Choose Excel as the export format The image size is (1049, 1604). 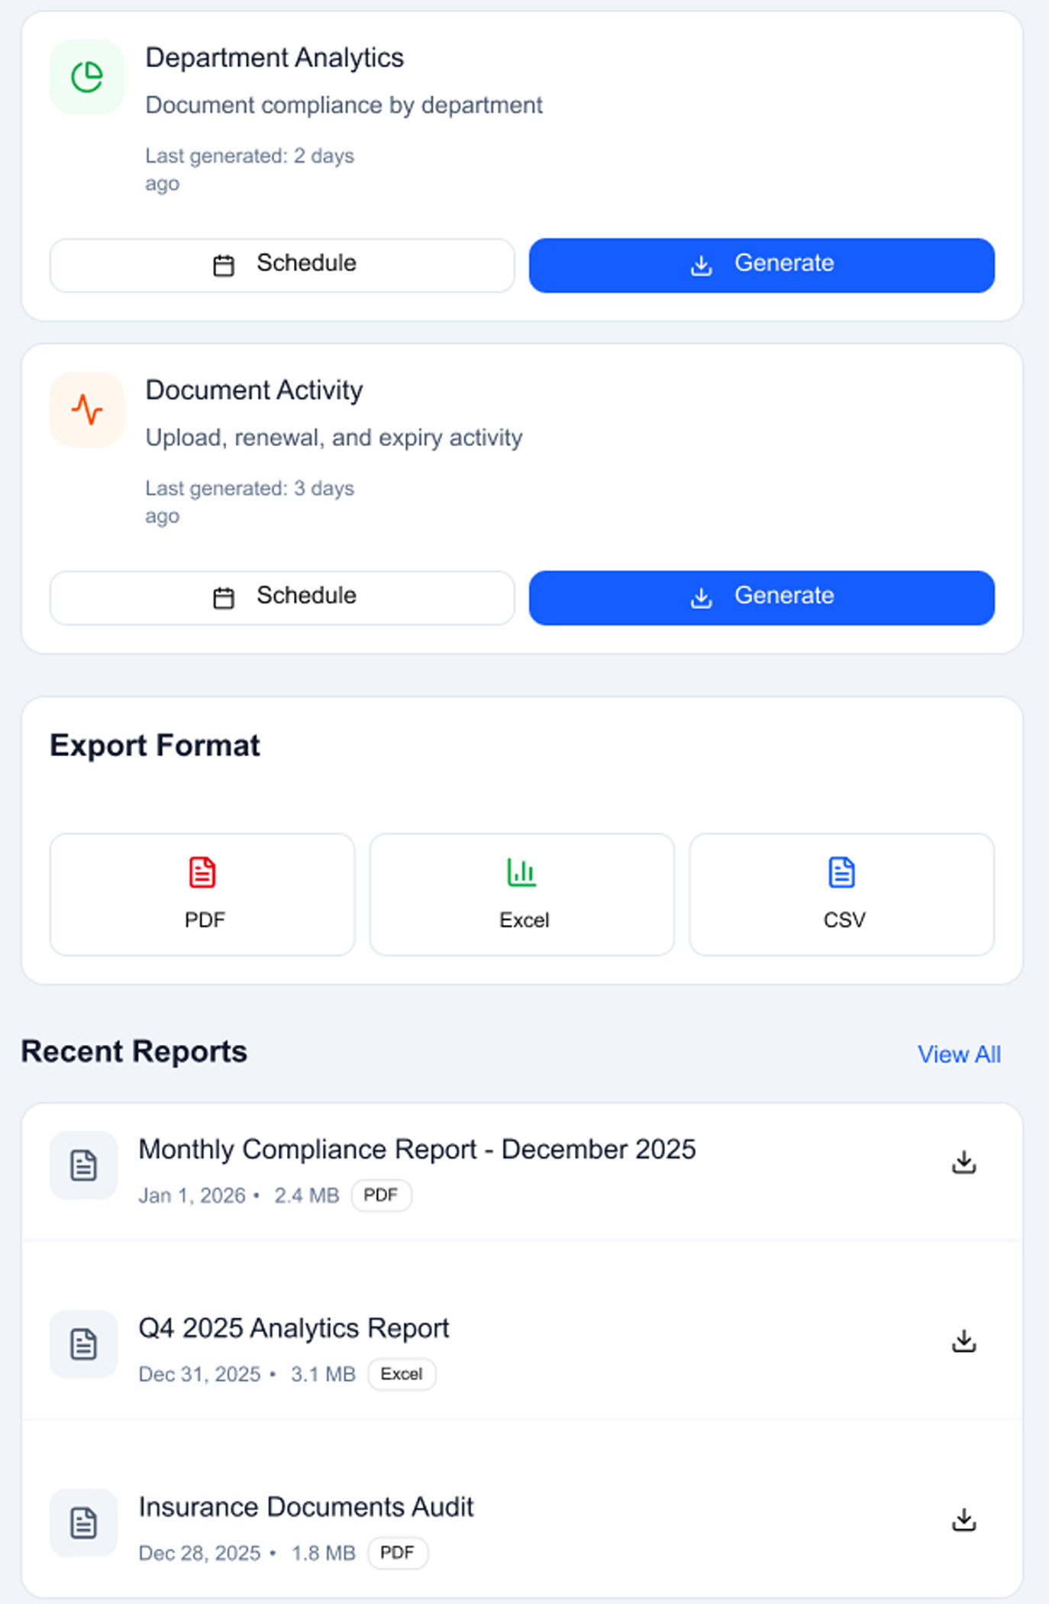tap(522, 894)
